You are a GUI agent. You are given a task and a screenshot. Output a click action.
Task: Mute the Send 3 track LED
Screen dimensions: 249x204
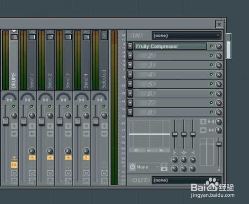coord(68,107)
